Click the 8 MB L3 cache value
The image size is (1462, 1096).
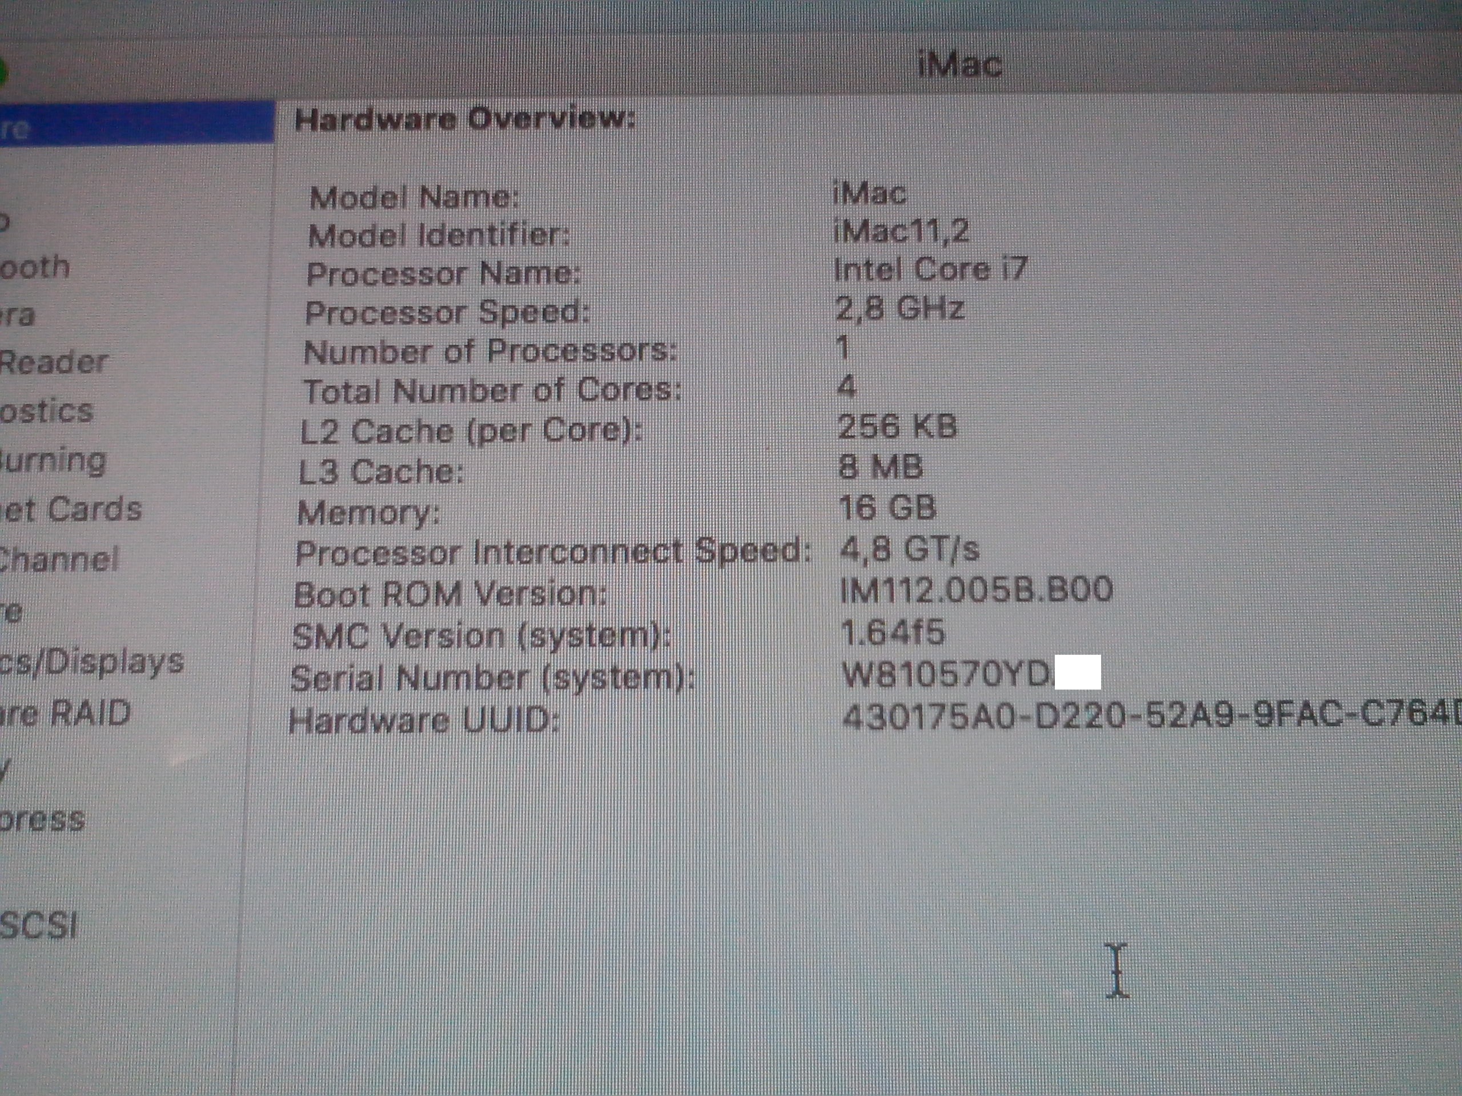coord(881,466)
